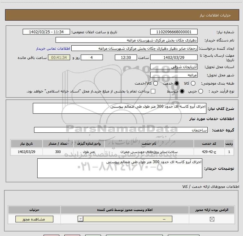Click the جزئیات اطلاعات نیاز header title
This screenshot has height=236, width=243.
tap(215, 15)
